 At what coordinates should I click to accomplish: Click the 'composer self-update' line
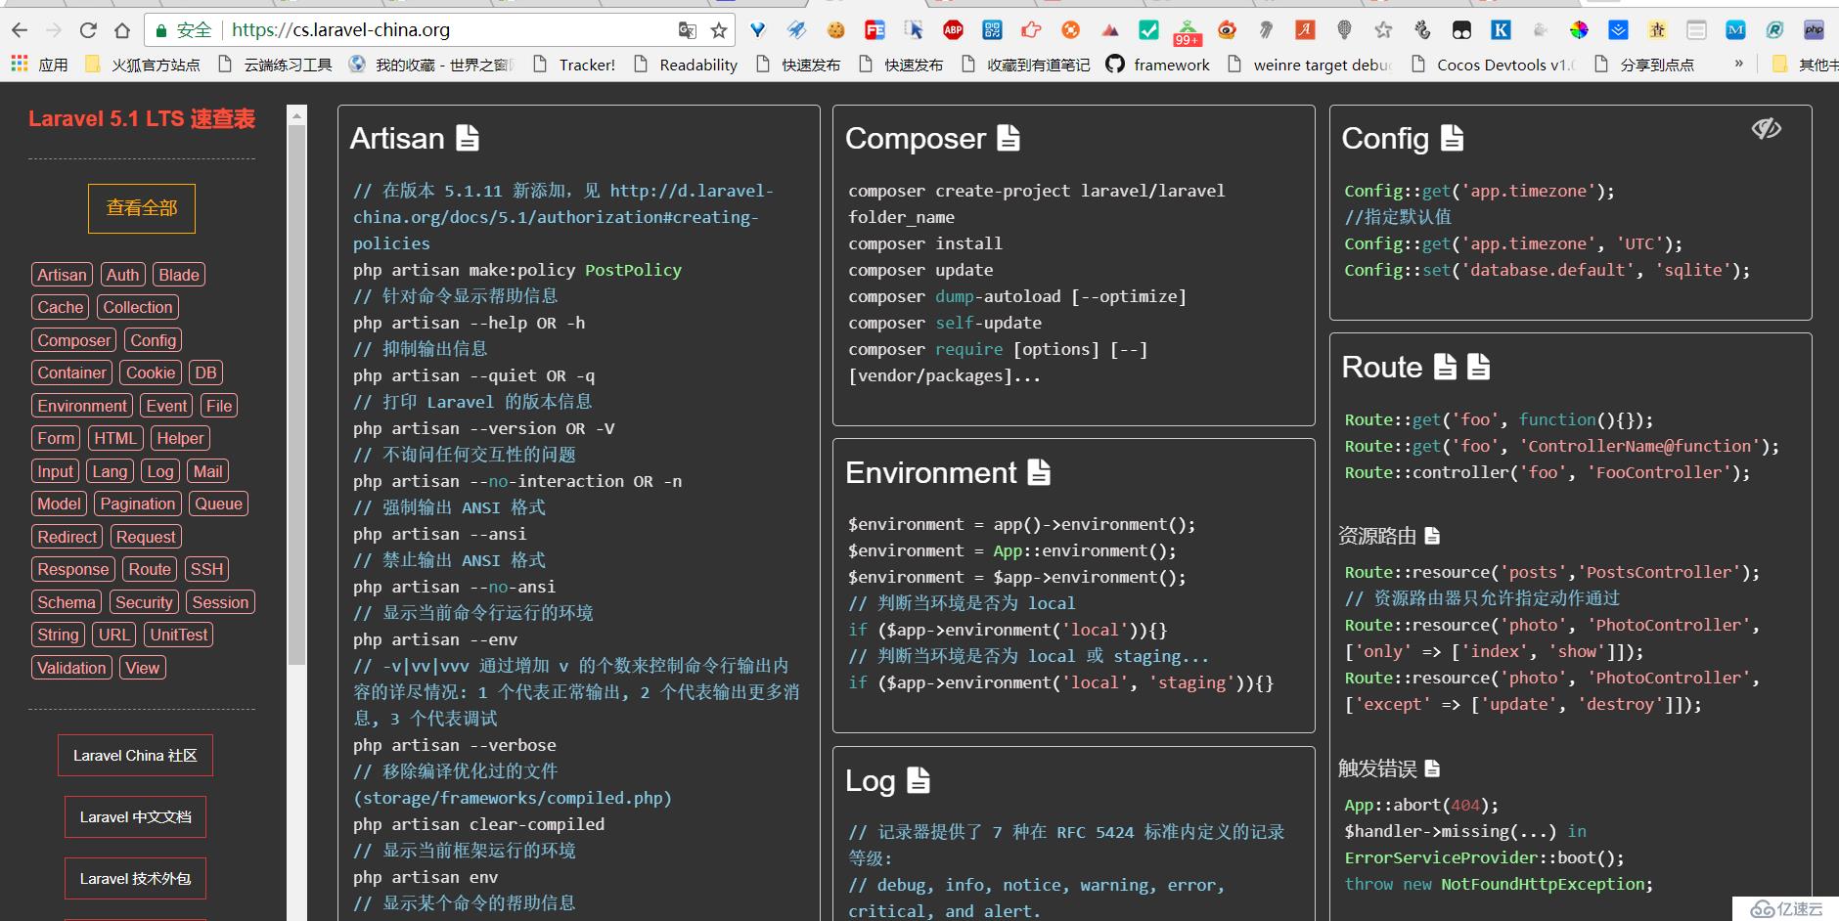(x=945, y=323)
